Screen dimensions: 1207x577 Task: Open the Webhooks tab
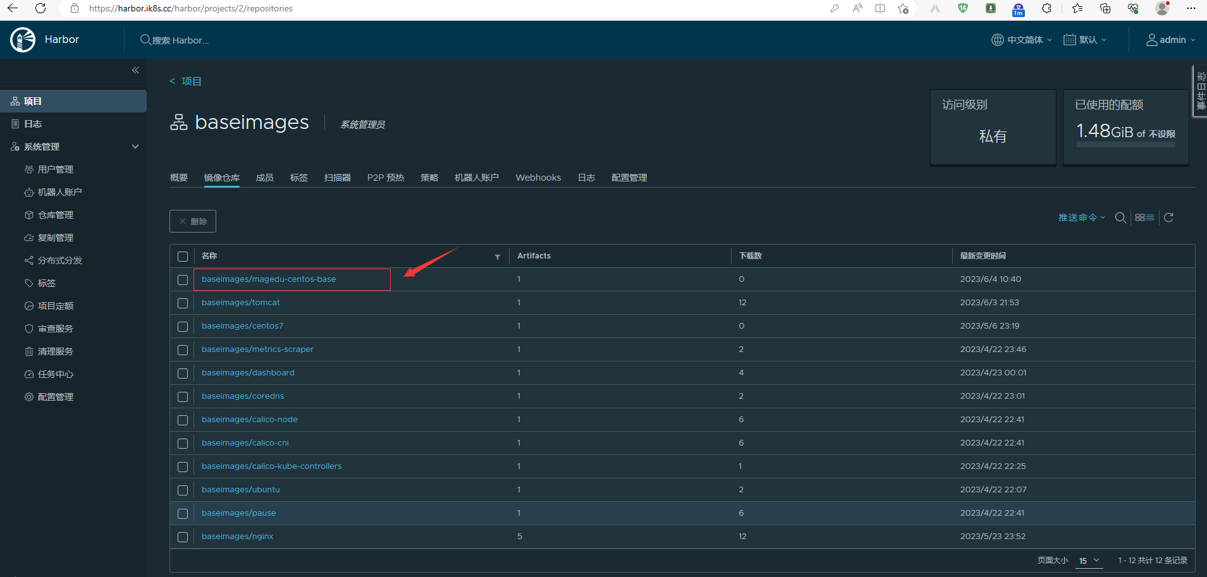click(x=538, y=178)
